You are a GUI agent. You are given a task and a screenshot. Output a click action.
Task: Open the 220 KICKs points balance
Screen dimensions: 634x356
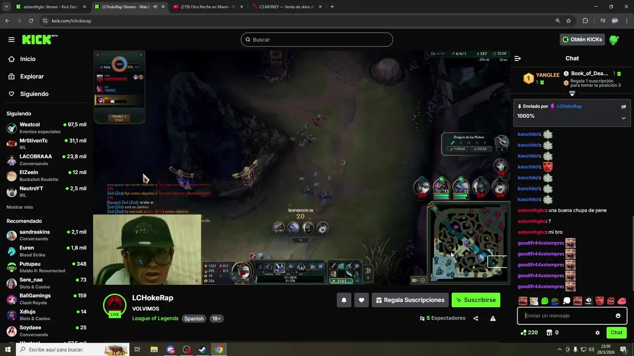click(x=529, y=333)
